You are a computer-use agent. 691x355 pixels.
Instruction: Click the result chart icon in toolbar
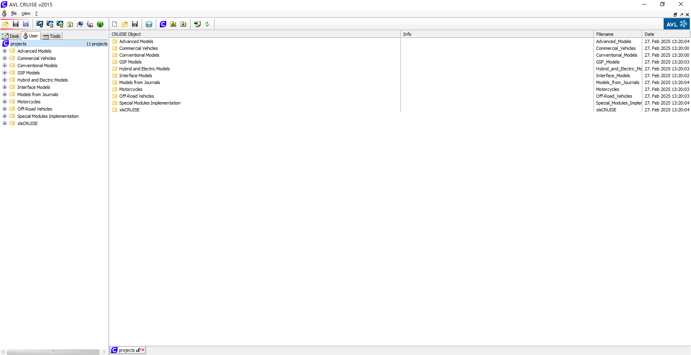point(90,25)
